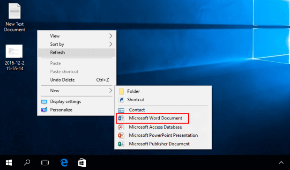Screen dimensions: 290x170
Task: Select Display settings text
Action: 66,102
